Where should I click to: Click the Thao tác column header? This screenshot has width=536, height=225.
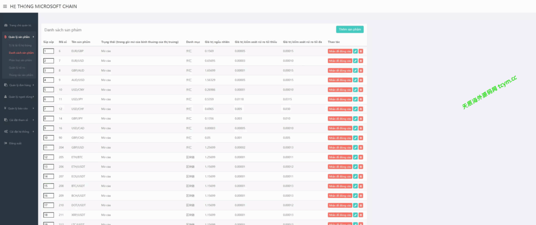pos(333,42)
